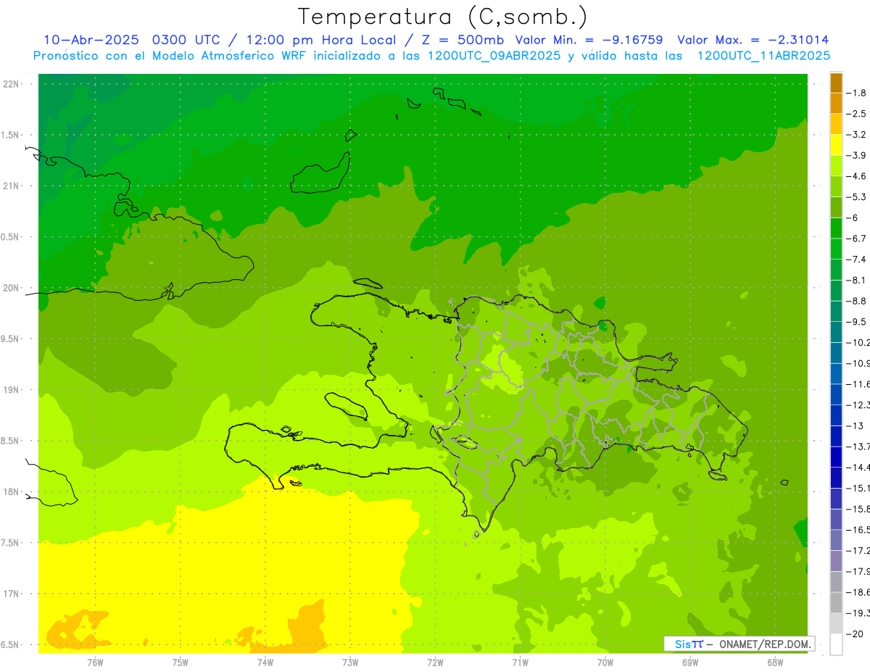Pick the white swatch below -20
The image size is (870, 672).
click(x=836, y=644)
